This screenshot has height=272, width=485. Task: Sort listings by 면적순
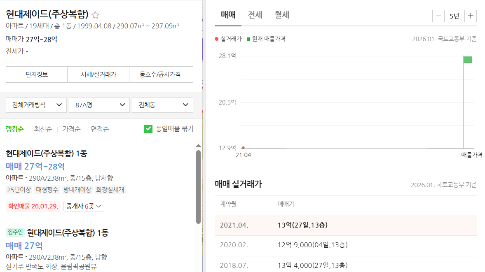pyautogui.click(x=100, y=129)
